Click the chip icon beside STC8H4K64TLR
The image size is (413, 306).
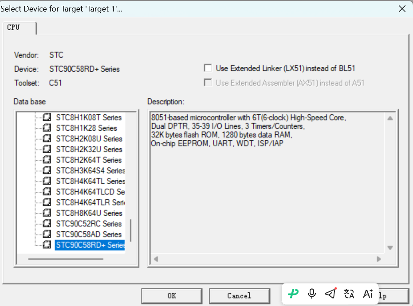[x=47, y=202]
